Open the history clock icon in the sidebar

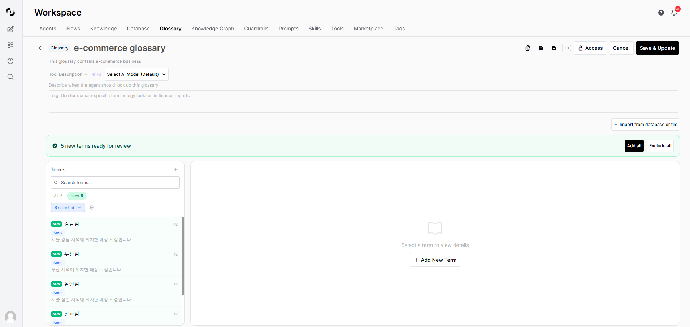[10, 61]
